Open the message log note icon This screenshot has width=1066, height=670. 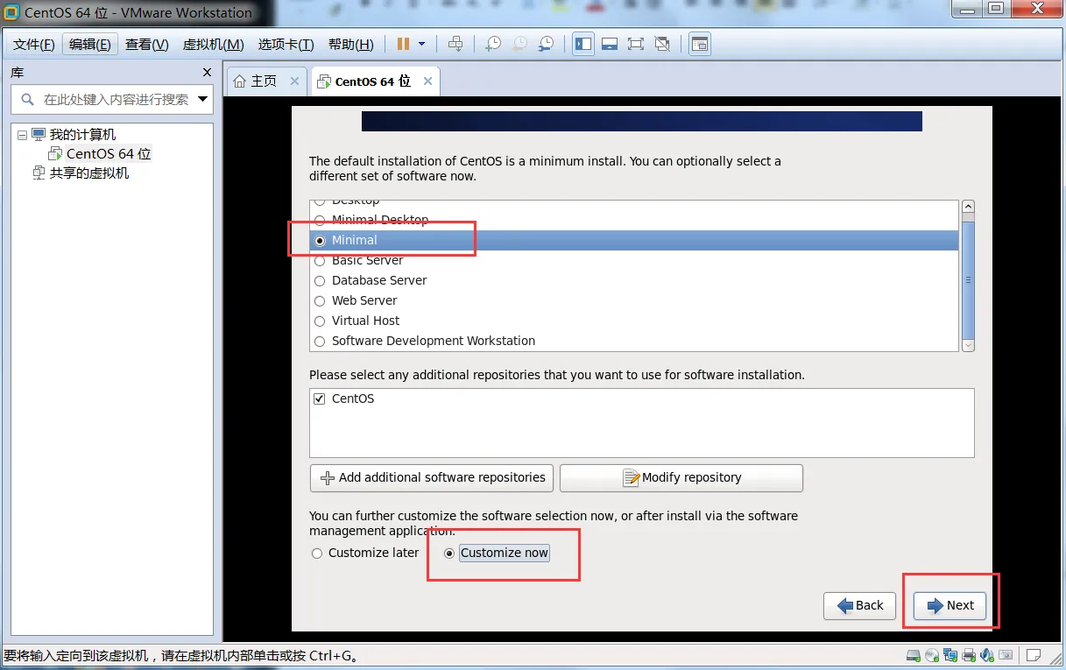point(1034,655)
